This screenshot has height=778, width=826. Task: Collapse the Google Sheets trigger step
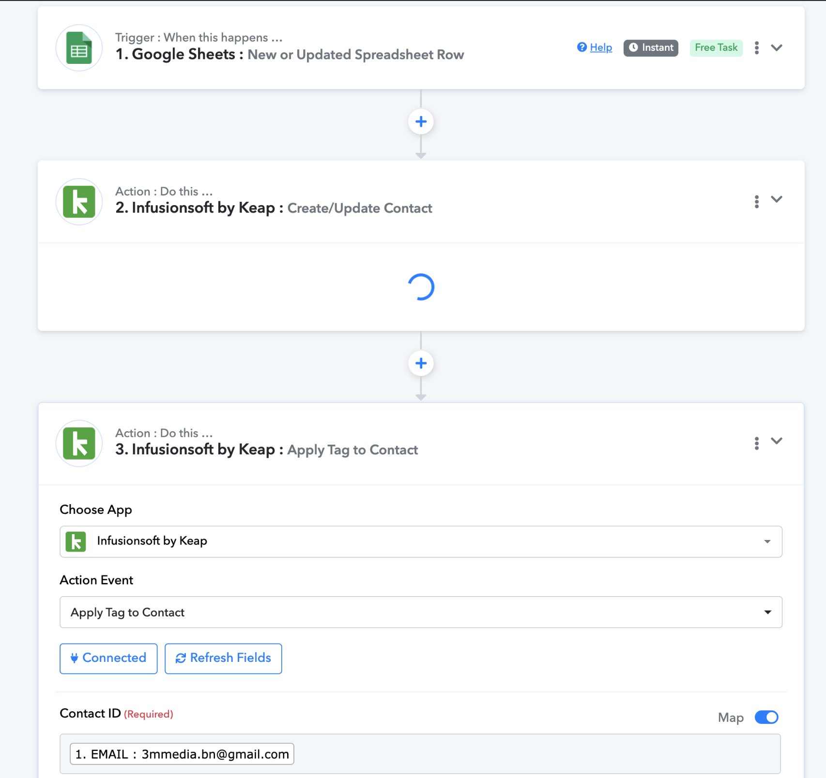[777, 47]
